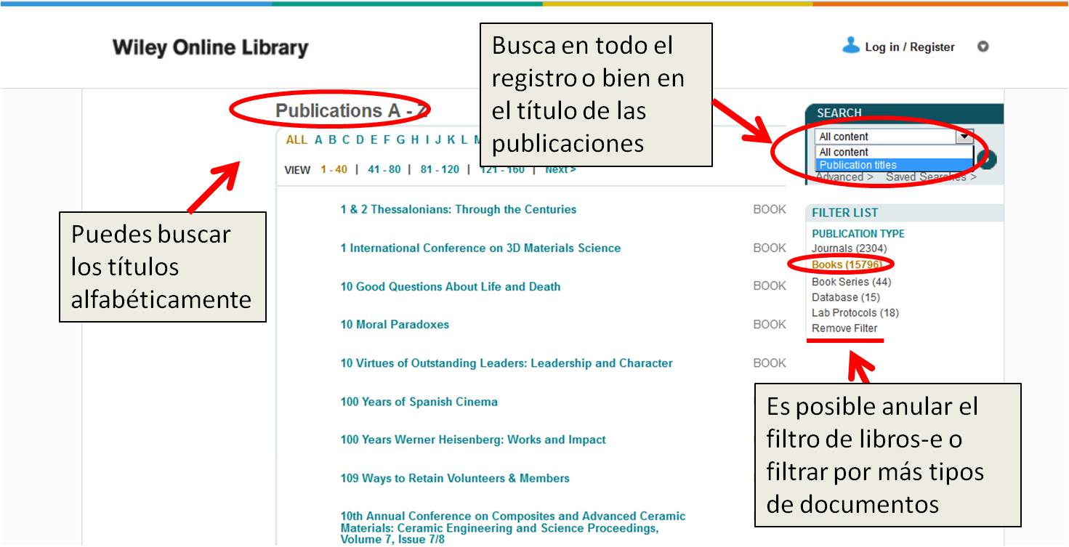Click the user profile icon beside Log in
The height and width of the screenshot is (547, 1069).
point(850,46)
